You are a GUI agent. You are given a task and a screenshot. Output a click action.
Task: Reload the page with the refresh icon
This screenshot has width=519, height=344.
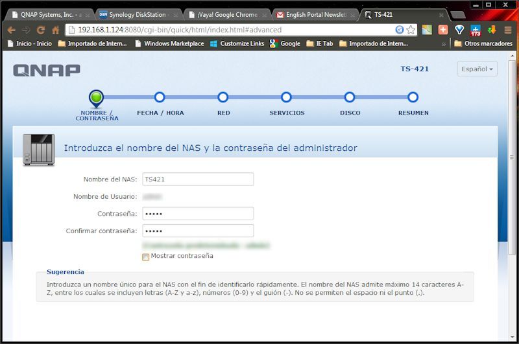point(41,30)
